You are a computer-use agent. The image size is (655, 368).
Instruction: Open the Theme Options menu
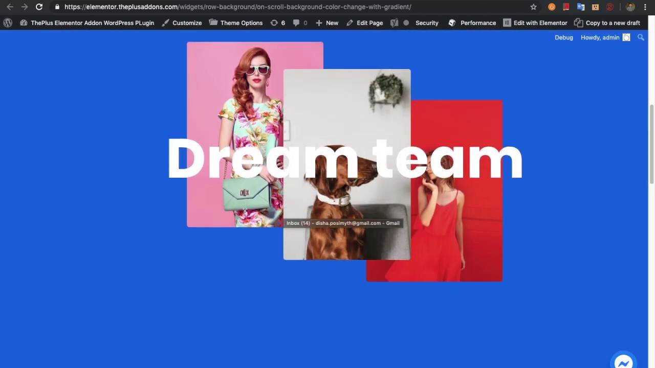coord(236,23)
